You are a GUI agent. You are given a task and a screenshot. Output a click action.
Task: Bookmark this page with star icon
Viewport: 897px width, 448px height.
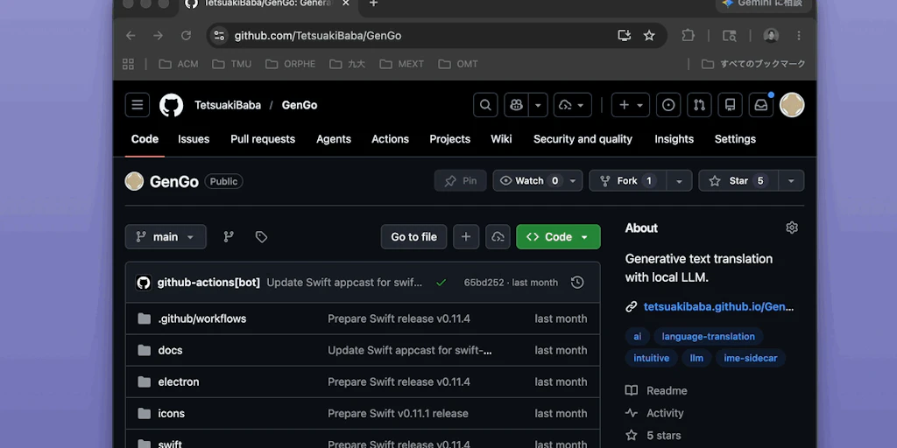pos(649,35)
